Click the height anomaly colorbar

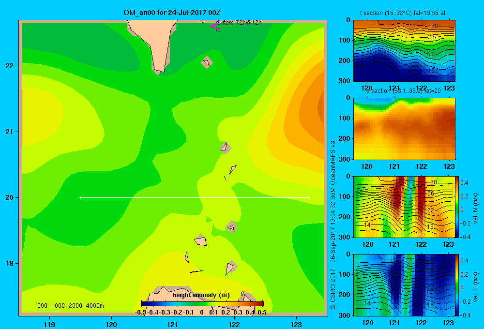[x=202, y=303]
